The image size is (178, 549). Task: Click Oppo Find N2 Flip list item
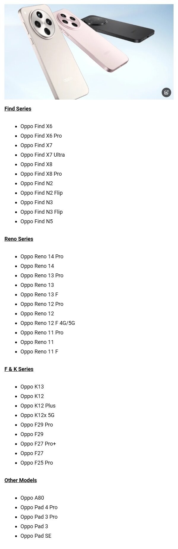[42, 193]
